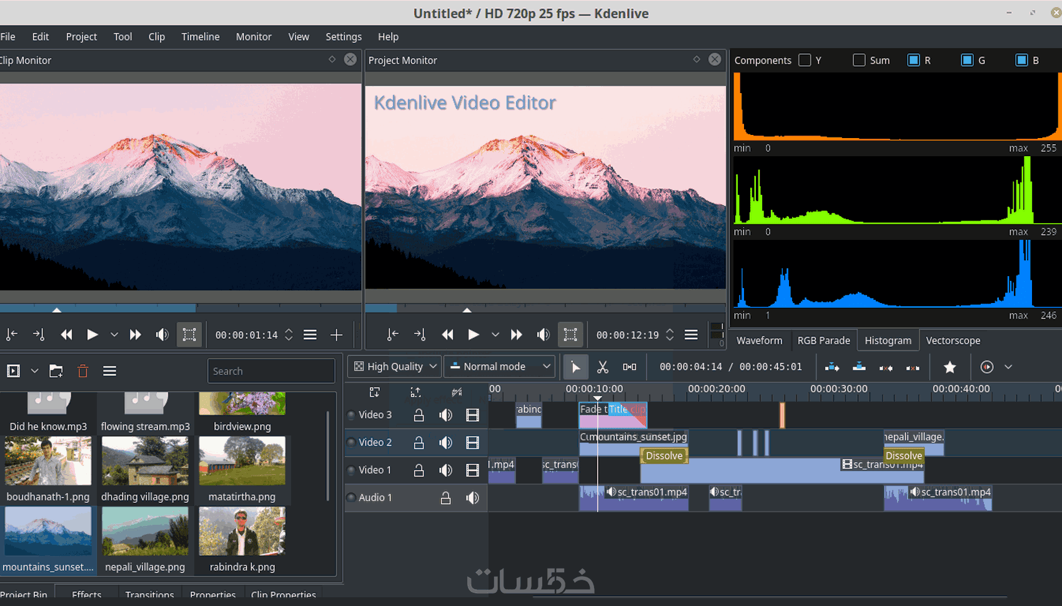Image resolution: width=1062 pixels, height=606 pixels.
Task: Switch to the Vectorscope tab
Action: tap(953, 340)
